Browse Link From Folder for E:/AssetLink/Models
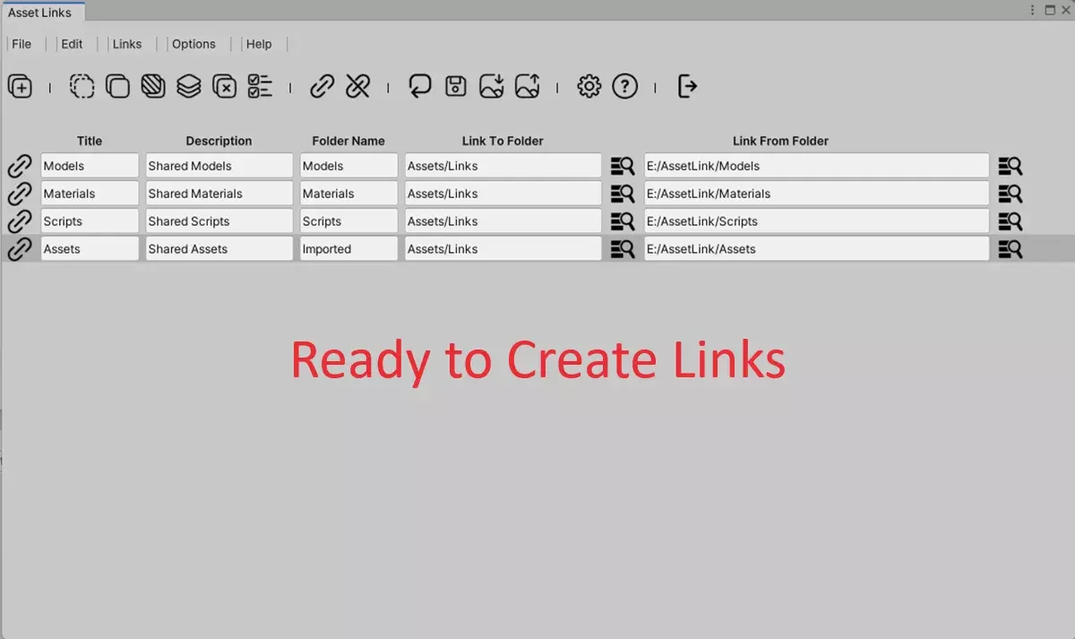 tap(1010, 166)
